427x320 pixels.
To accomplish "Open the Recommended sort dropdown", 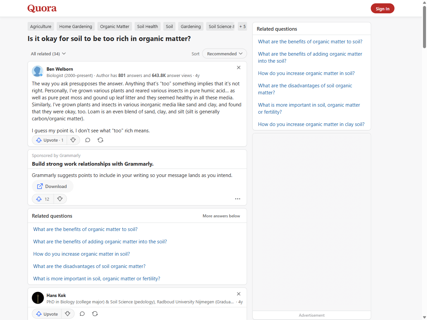I will pos(225,54).
